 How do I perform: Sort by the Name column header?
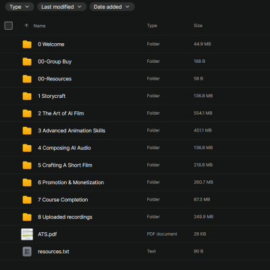[39, 26]
